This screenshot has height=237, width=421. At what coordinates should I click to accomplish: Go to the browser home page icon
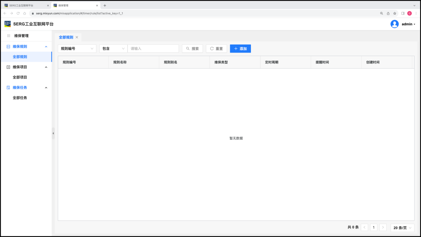[x=25, y=13]
